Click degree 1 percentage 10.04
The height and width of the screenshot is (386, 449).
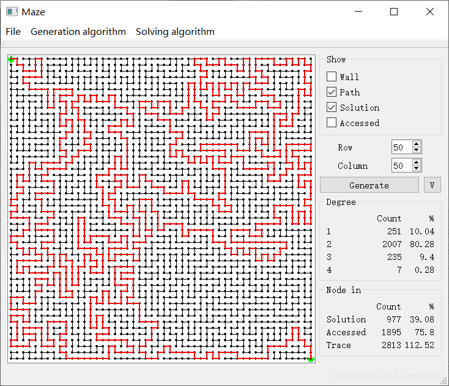click(x=422, y=231)
